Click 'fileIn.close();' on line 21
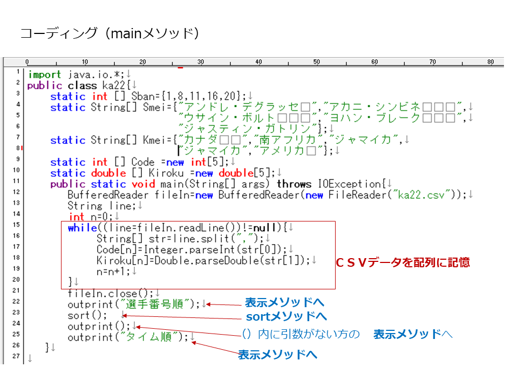The width and height of the screenshot is (518, 388). (110, 293)
